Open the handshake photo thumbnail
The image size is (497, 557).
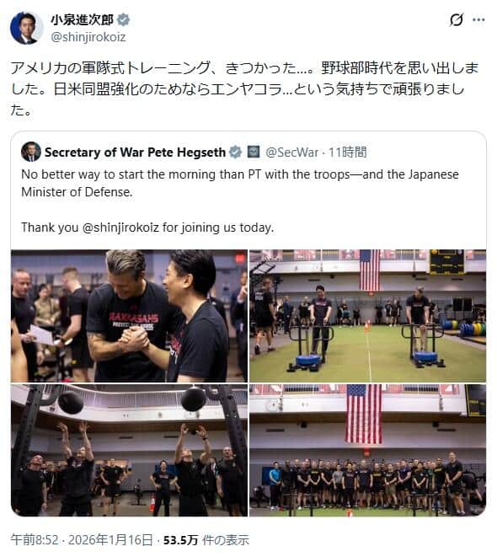click(x=129, y=316)
